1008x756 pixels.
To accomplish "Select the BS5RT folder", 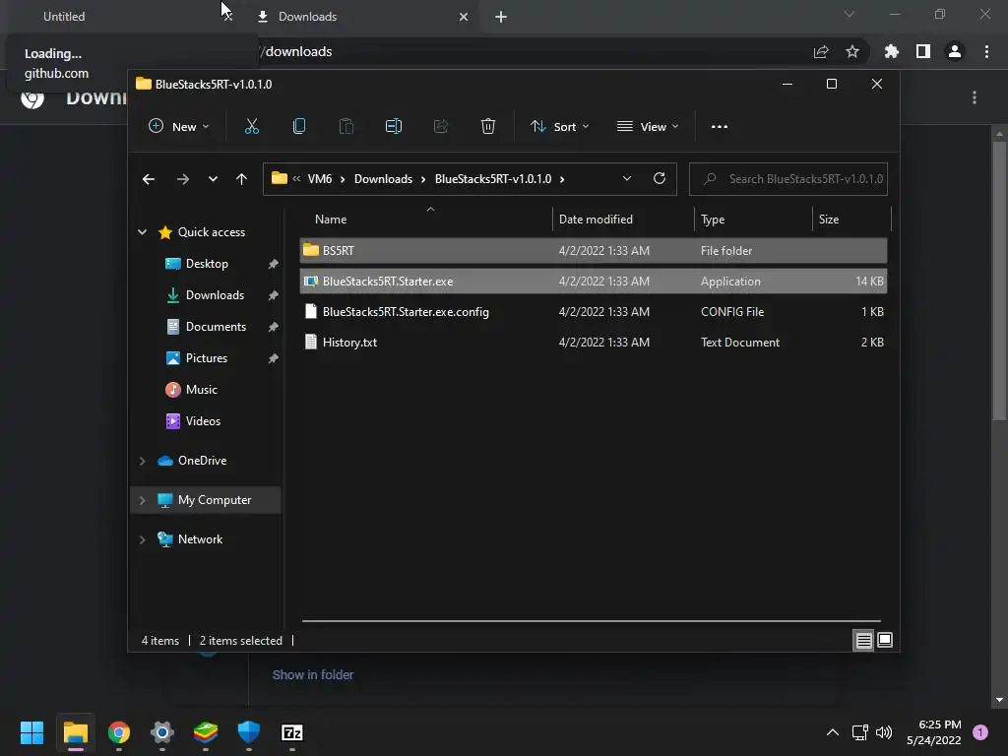I will pyautogui.click(x=593, y=251).
